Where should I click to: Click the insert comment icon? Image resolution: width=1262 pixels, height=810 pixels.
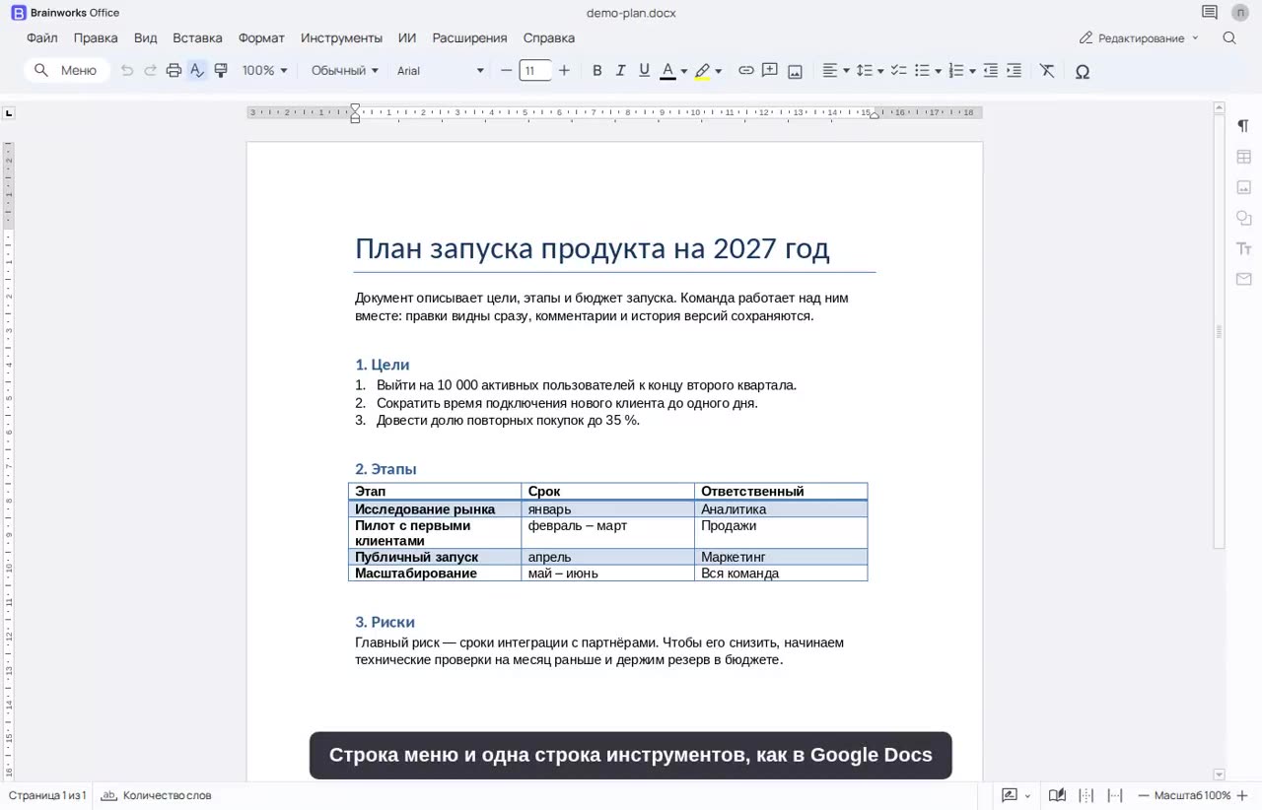(770, 71)
